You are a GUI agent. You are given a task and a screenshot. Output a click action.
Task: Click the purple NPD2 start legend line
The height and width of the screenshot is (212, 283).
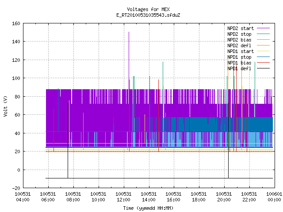264,28
